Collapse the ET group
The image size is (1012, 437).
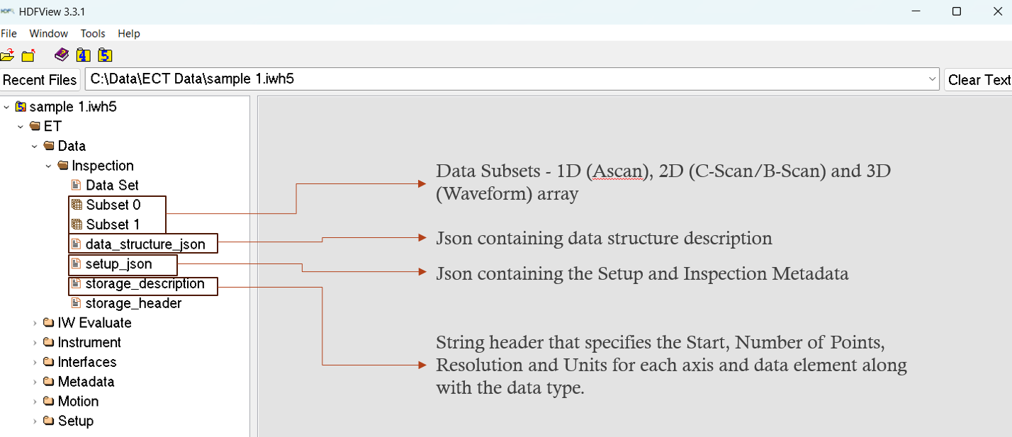coord(21,127)
